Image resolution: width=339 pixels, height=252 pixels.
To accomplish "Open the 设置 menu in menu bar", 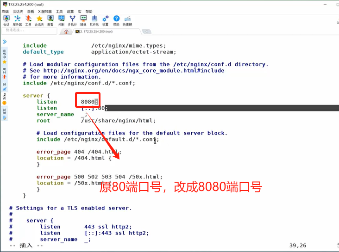I will pos(70,12).
